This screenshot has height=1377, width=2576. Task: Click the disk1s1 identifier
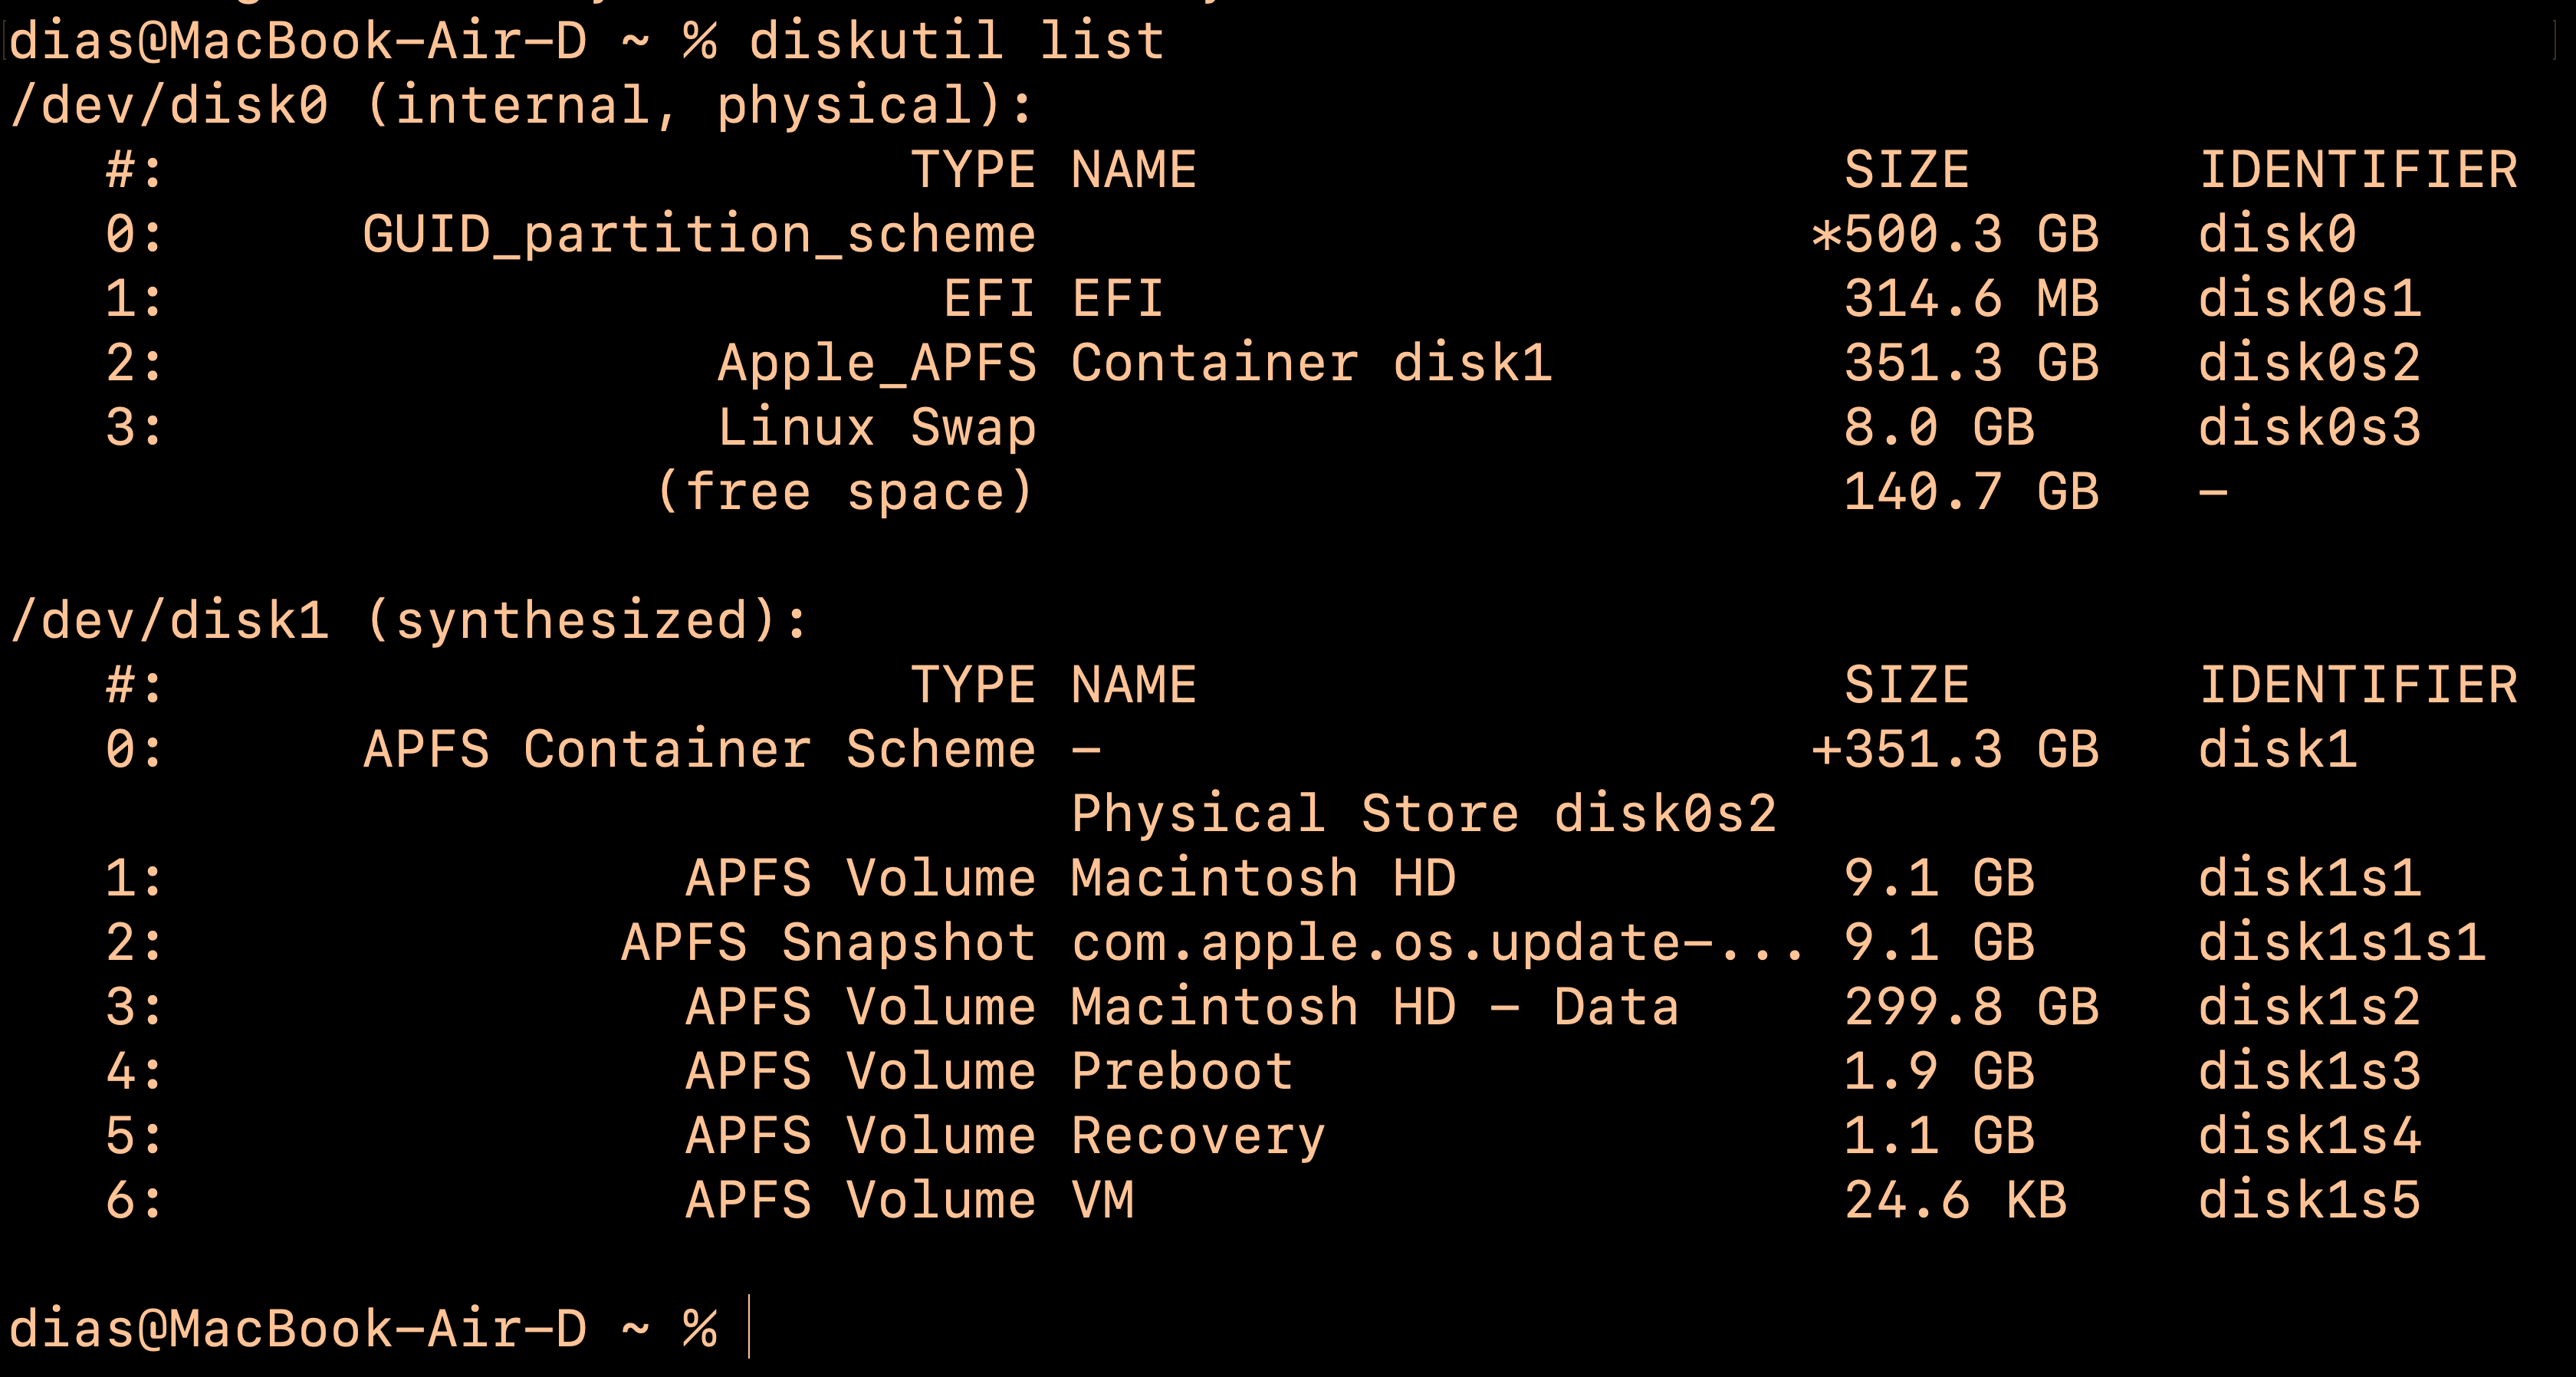tap(2309, 879)
